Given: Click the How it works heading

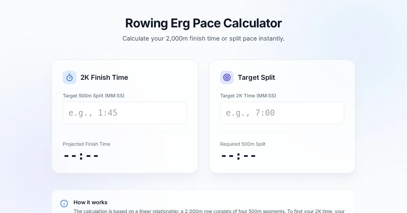Looking at the screenshot, I should [x=91, y=203].
